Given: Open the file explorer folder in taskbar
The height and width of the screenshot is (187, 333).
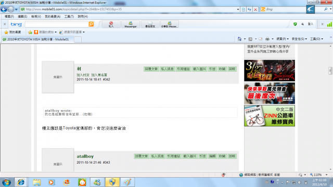Looking at the screenshot, I should click(37, 182).
